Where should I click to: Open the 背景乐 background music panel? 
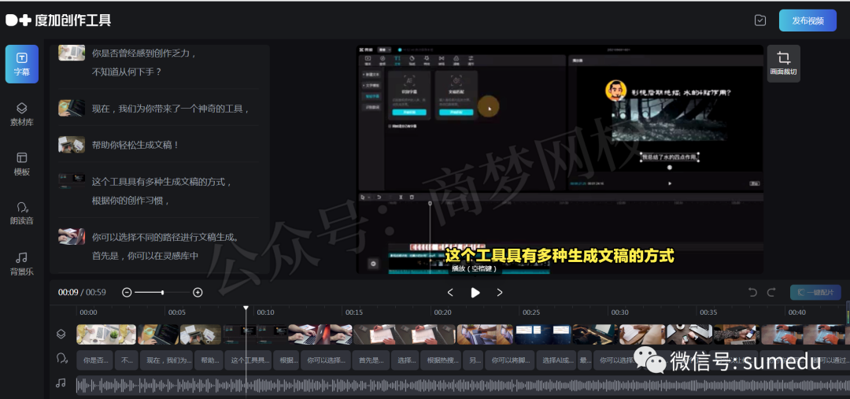coord(22,264)
